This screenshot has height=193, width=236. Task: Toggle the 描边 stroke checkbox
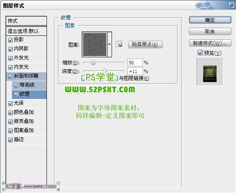tap(10, 140)
